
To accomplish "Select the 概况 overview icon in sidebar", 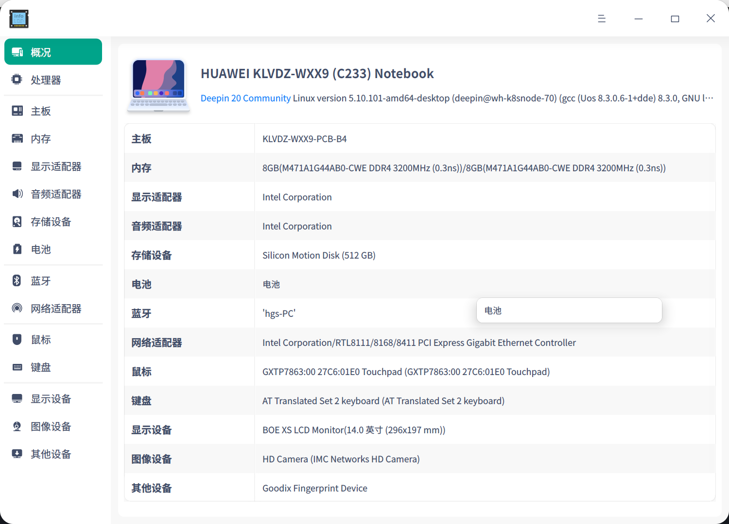I will point(17,52).
